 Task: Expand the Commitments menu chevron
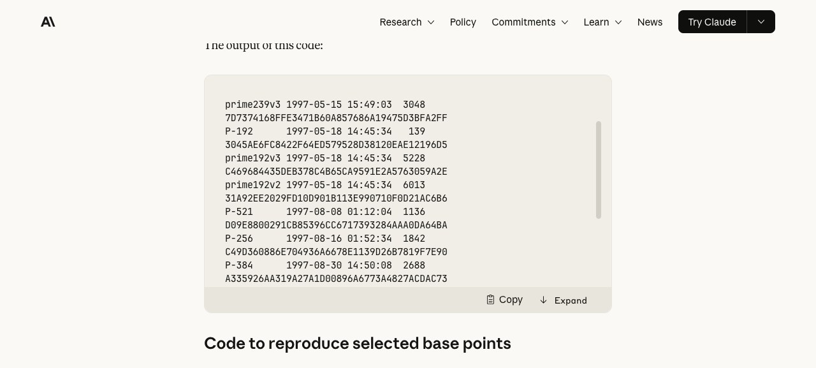click(x=565, y=22)
